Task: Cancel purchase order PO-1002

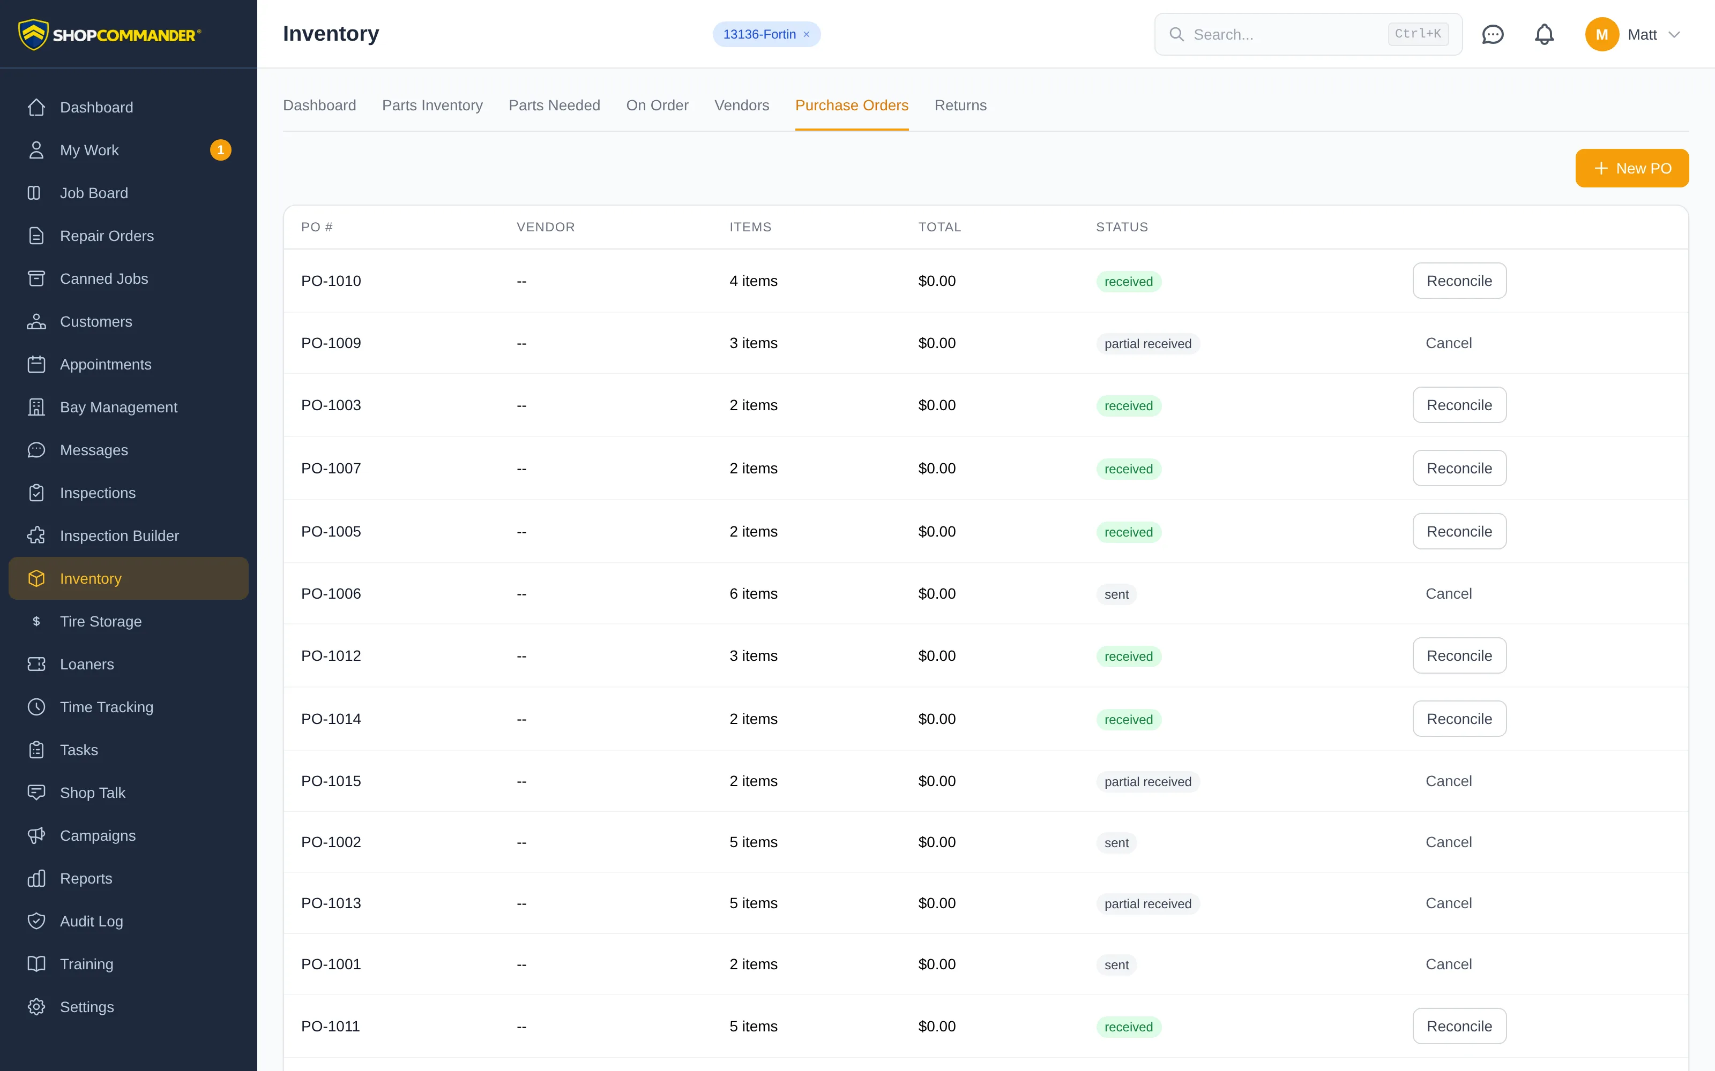Action: [1449, 842]
